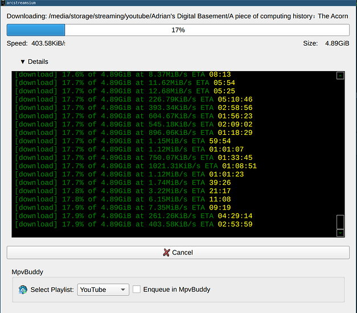Open the YouTube playlist dropdown
357x313 pixels.
pyautogui.click(x=103, y=290)
